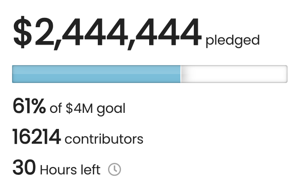Image resolution: width=292 pixels, height=182 pixels.
Task: Click the bold 30 hours number
Action: coord(24,169)
